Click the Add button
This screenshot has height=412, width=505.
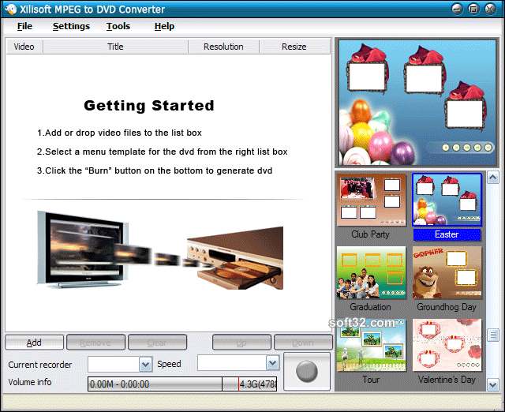coord(34,342)
